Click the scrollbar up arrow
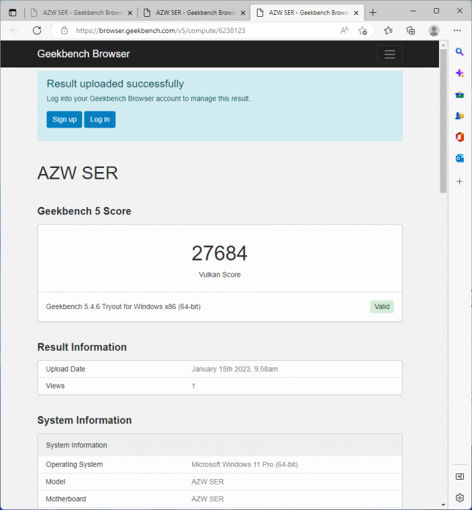This screenshot has width=472, height=510. click(443, 45)
